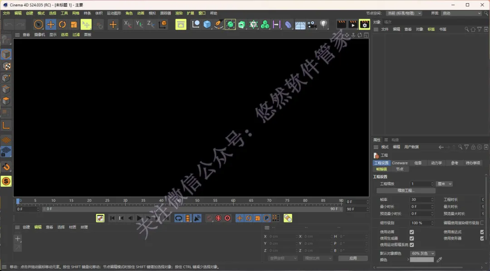Record active objects red keyframe button

click(218, 218)
